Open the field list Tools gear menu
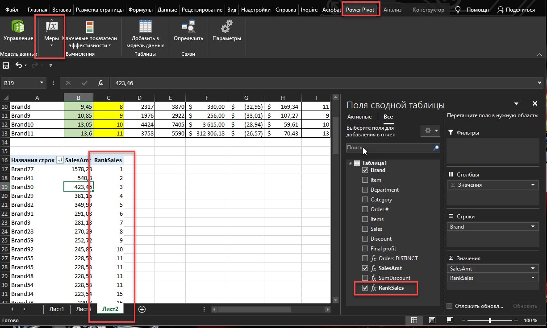This screenshot has height=328, width=547. point(430,130)
